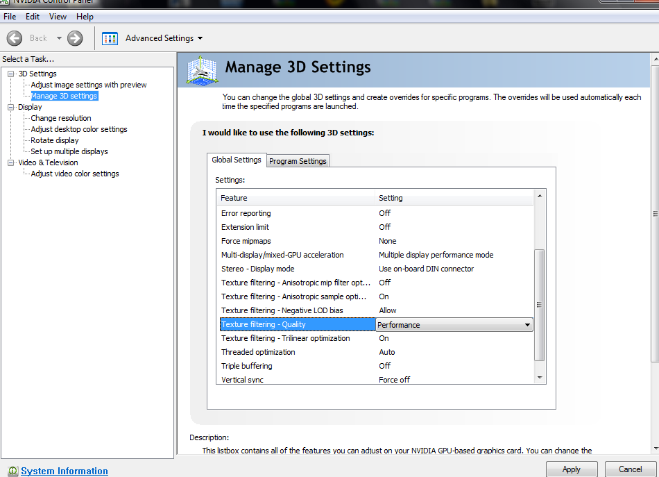
Task: Click the Apply button
Action: click(572, 469)
